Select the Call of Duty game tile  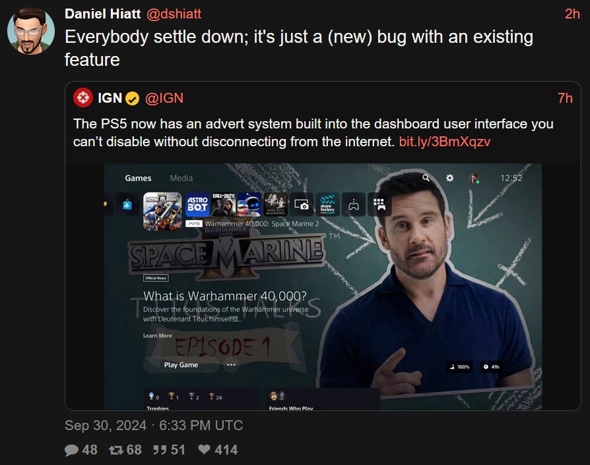[224, 204]
